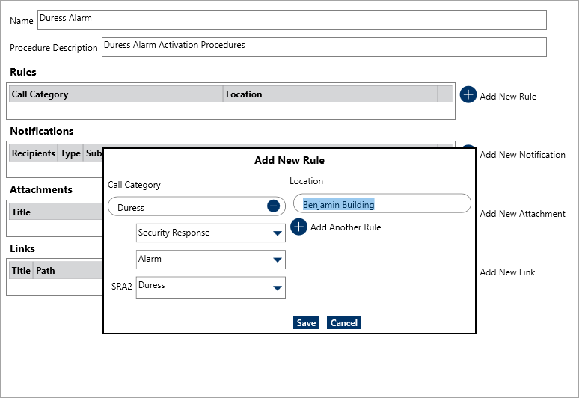Click the Add New Link label
The height and width of the screenshot is (398, 579).
[507, 272]
